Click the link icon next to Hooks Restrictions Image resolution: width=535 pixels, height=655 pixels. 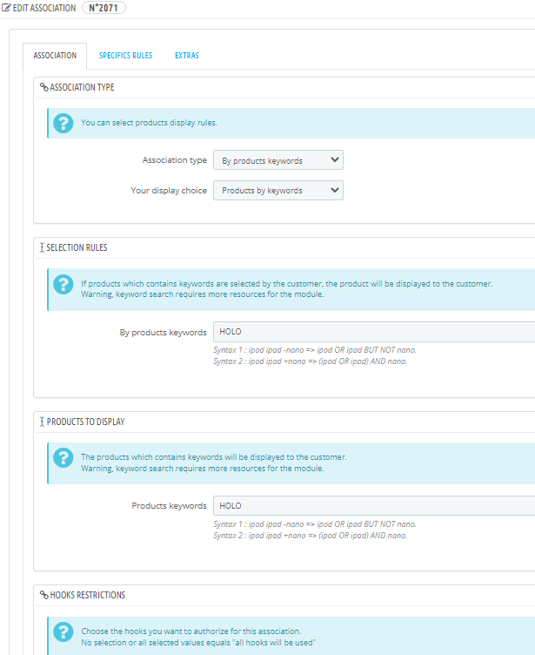43,595
